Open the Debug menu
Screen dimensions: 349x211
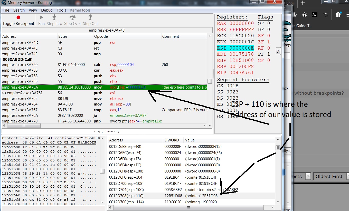click(47, 10)
